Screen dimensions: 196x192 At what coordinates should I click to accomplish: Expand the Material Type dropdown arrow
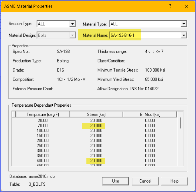click(184, 24)
